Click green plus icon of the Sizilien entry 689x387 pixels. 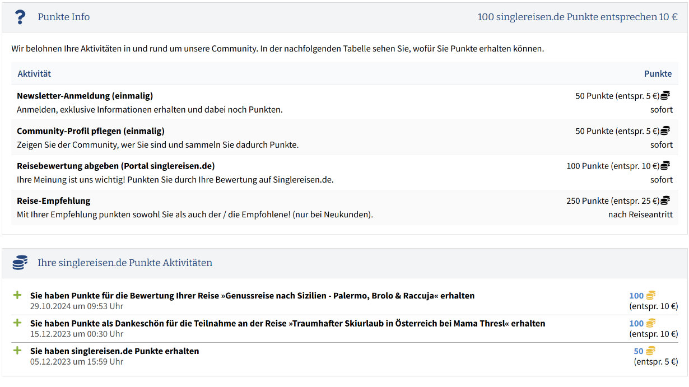coord(17,295)
